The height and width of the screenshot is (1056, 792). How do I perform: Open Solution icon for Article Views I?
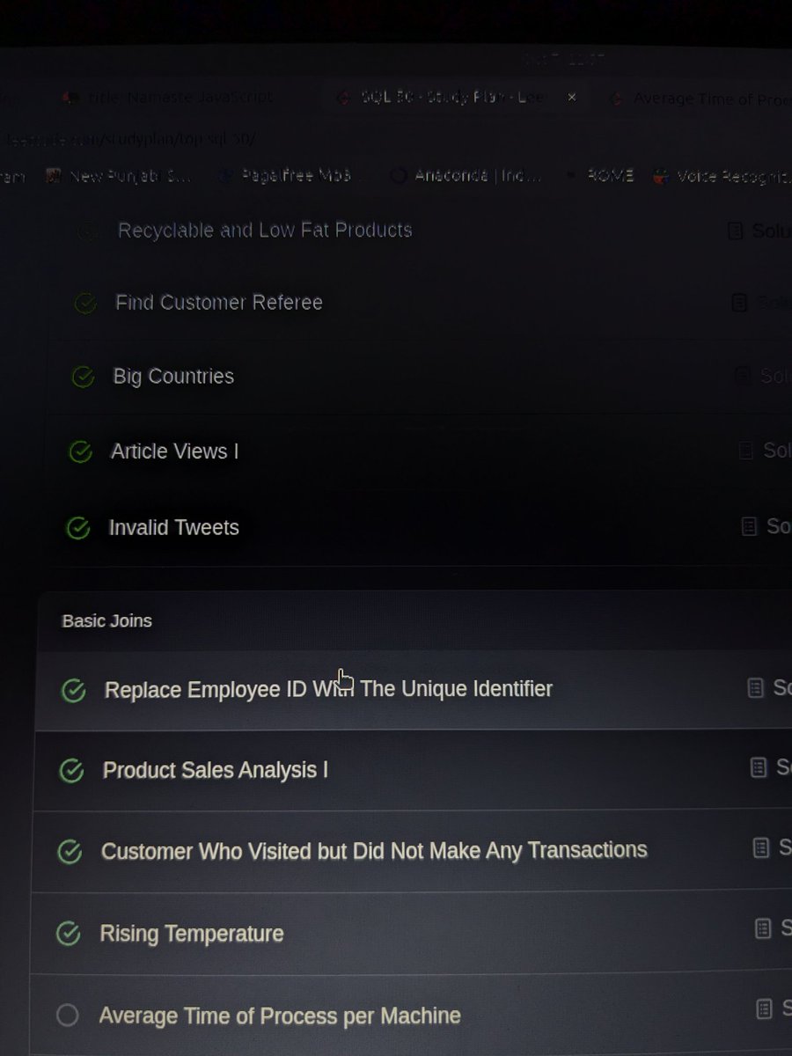pos(745,451)
